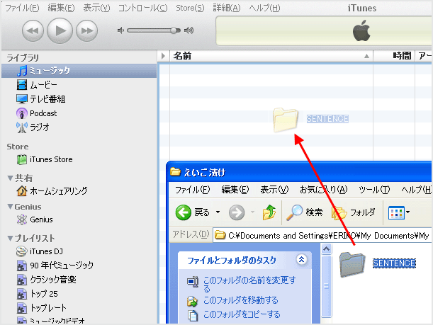433x325 pixels.
Task: Sort by the 時間 column header
Action: coord(394,56)
